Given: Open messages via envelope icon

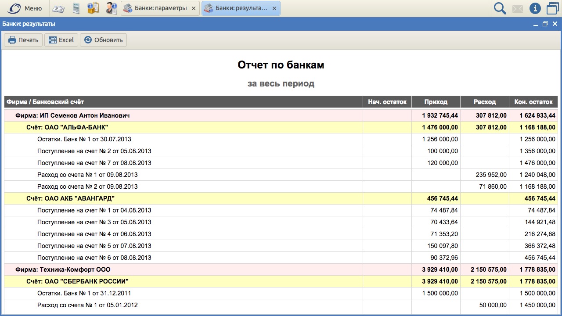Looking at the screenshot, I should (518, 8).
